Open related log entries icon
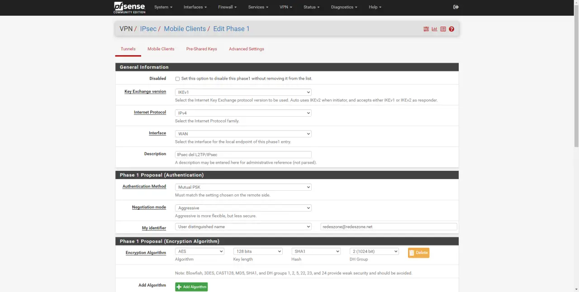This screenshot has width=579, height=292. point(443,29)
